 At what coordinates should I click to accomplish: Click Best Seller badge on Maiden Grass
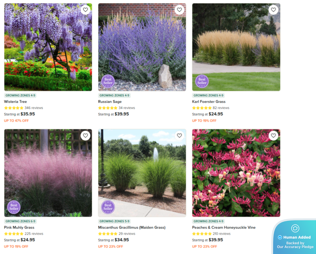pos(108,207)
